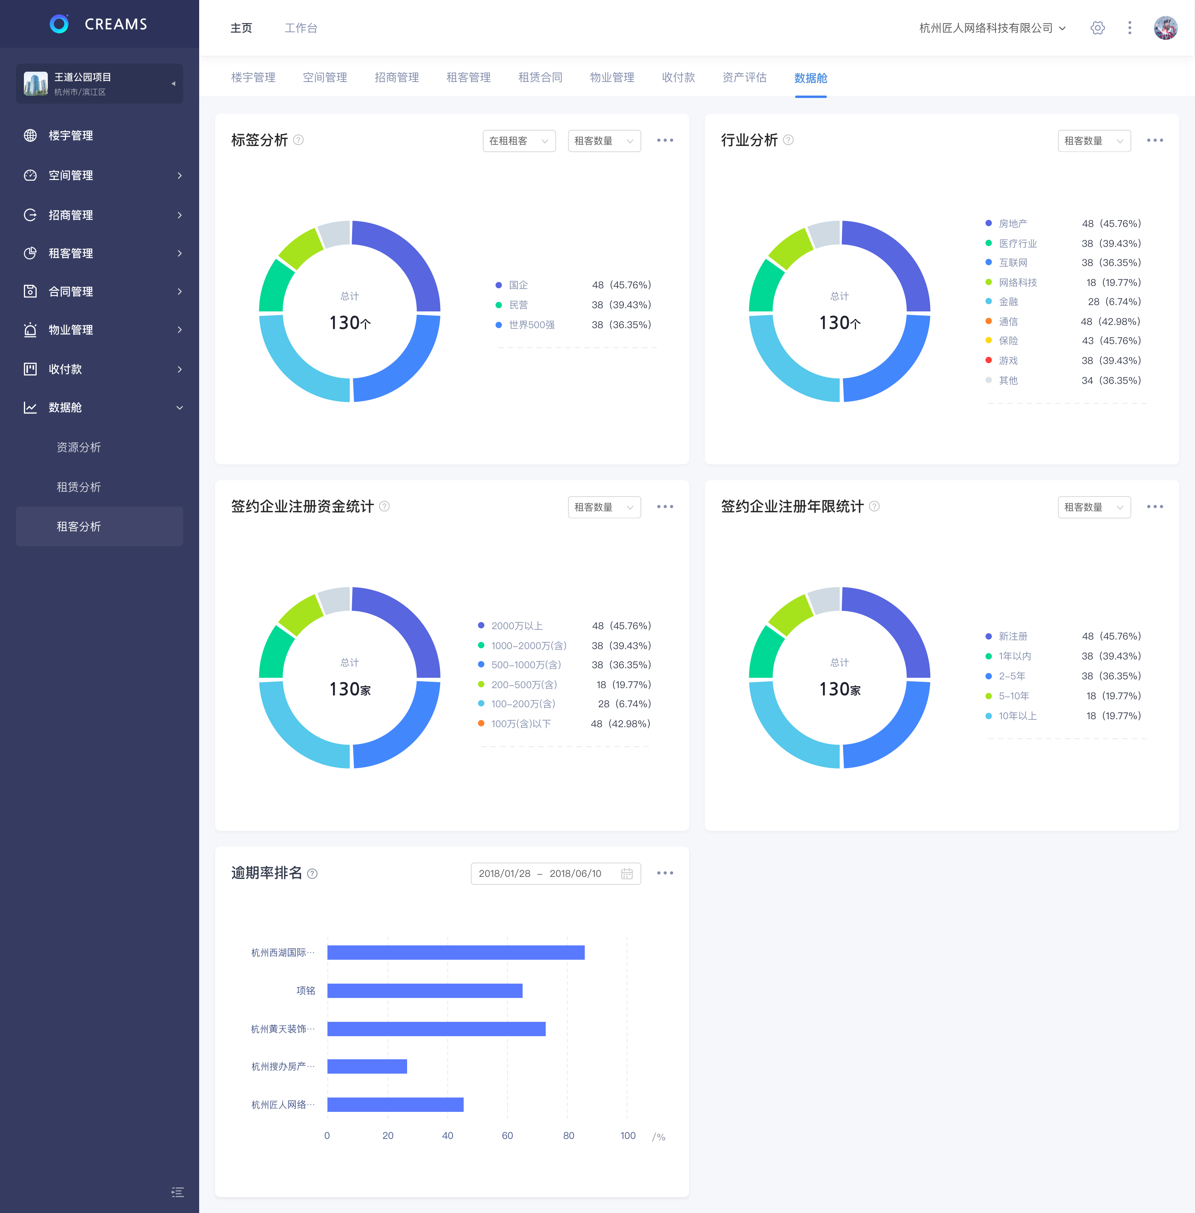Expand 合同管理 sidebar submenu
The width and height of the screenshot is (1195, 1213).
180,292
